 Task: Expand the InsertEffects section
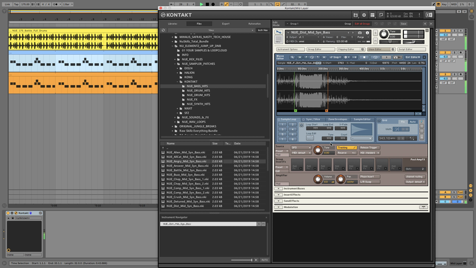[x=278, y=195]
